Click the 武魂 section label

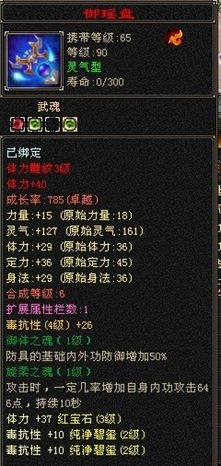point(49,107)
